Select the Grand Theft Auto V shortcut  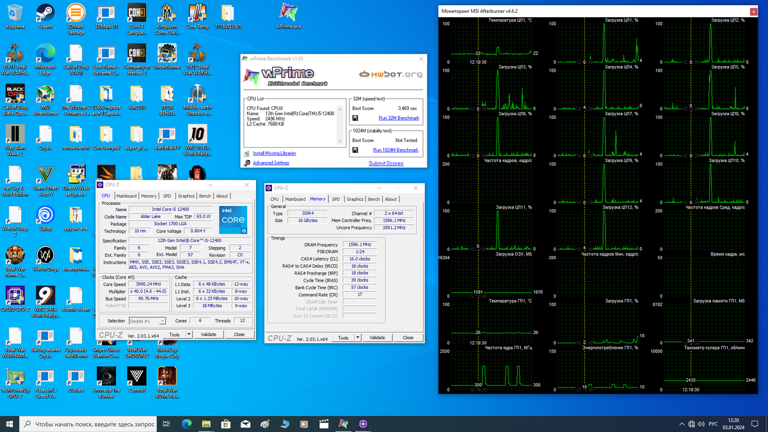tap(45, 175)
